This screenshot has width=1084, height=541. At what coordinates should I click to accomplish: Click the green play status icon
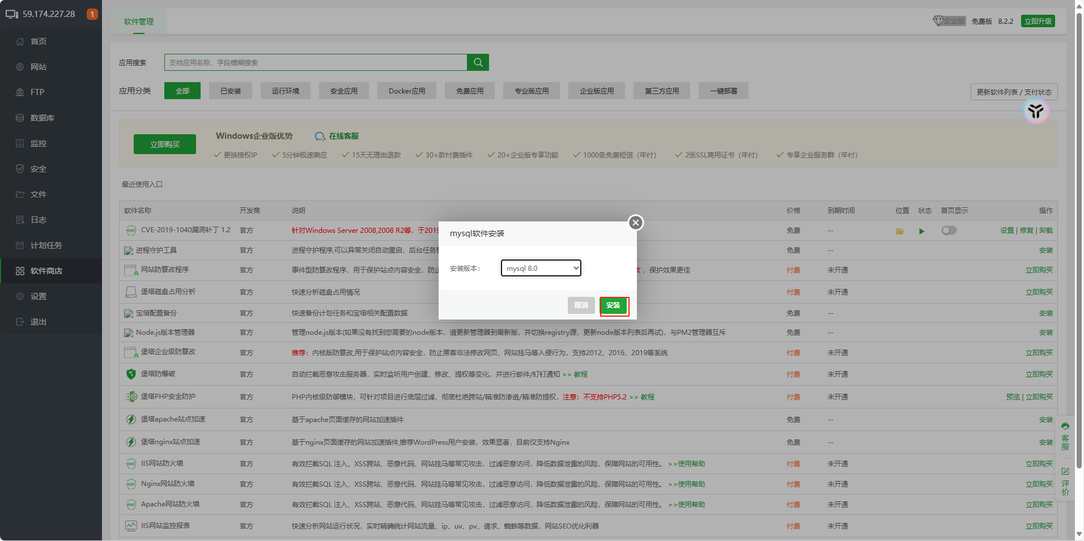[x=922, y=231]
